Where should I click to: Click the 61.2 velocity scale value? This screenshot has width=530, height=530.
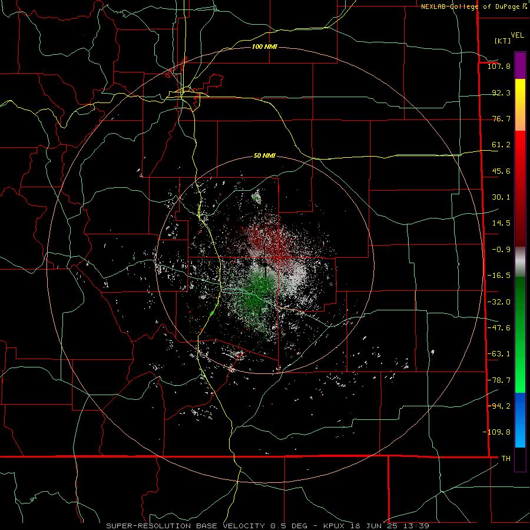501,145
